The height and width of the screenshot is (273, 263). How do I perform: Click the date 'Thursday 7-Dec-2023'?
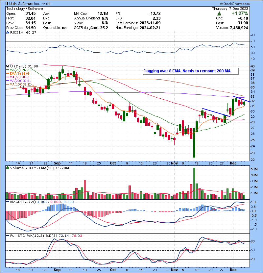tap(230, 9)
